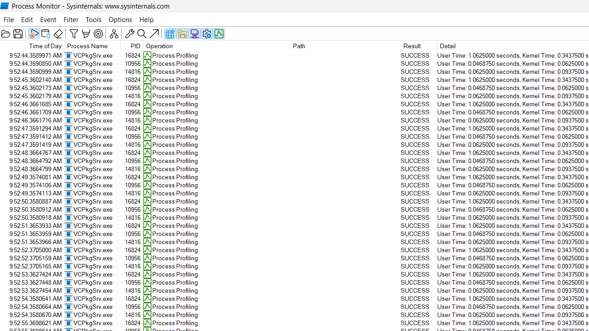
Task: Click the Process Name column header
Action: (92, 46)
